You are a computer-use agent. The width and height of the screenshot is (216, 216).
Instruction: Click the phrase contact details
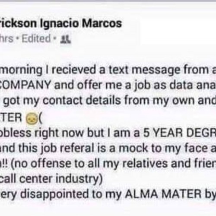82,100
